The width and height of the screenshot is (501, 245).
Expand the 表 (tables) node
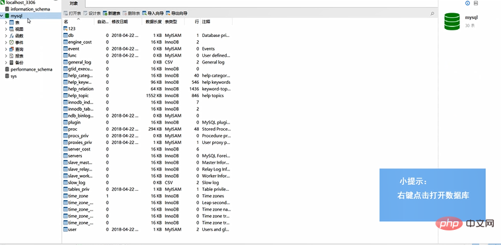tap(6, 22)
